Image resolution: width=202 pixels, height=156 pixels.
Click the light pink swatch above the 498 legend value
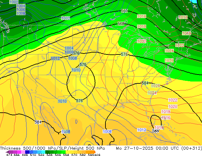(23, 152)
